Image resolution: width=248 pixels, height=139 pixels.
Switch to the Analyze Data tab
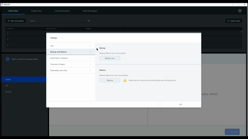click(36, 11)
